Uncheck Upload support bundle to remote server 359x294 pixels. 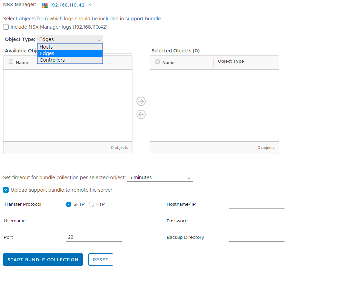tap(6, 190)
